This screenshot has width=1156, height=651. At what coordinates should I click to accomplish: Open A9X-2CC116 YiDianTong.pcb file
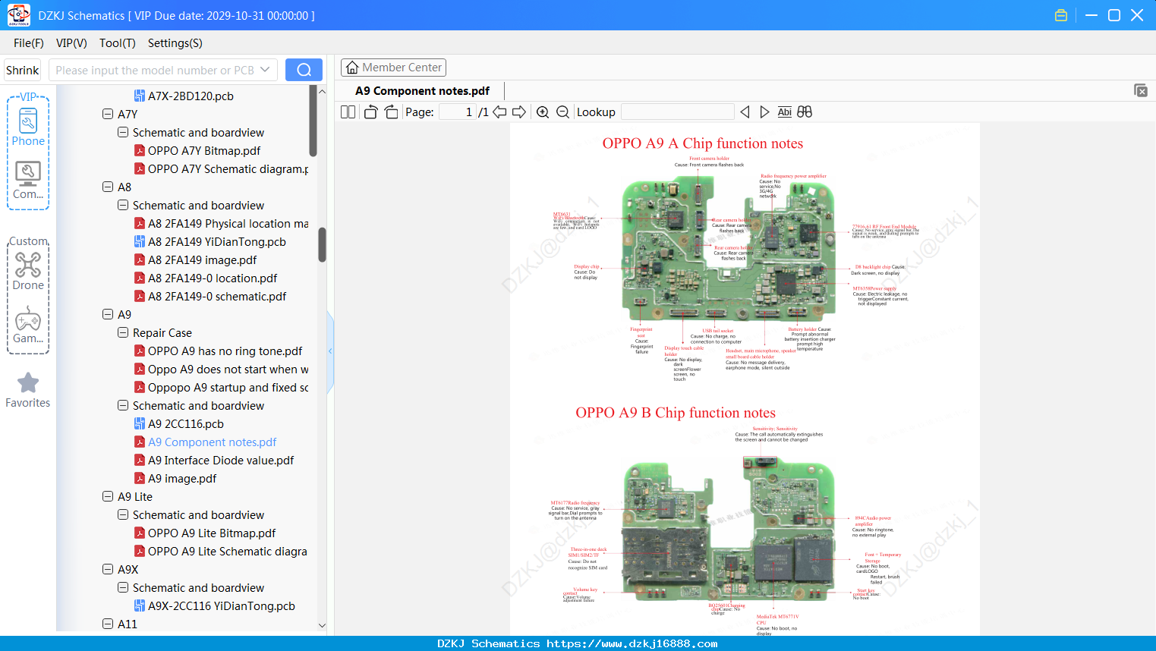222,606
